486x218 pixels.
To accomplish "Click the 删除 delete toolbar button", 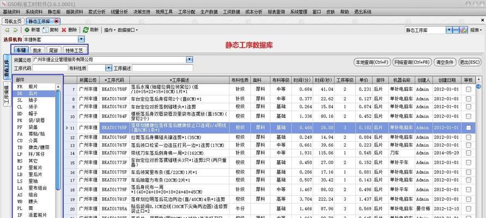I will coord(69,30).
